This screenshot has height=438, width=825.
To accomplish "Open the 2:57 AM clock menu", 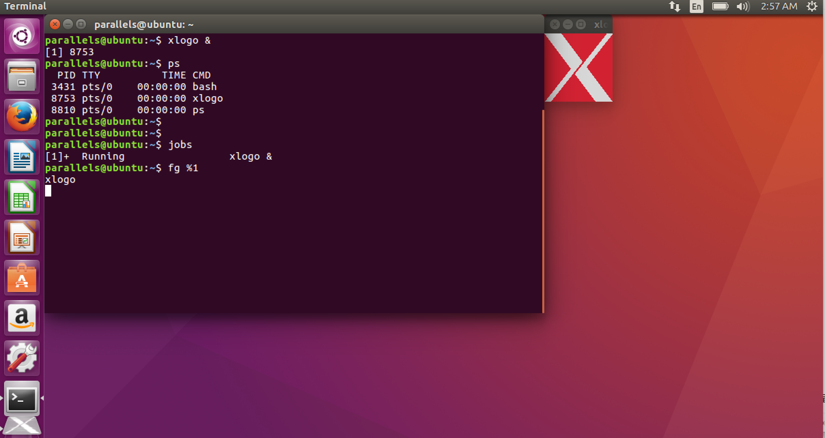I will (x=779, y=6).
